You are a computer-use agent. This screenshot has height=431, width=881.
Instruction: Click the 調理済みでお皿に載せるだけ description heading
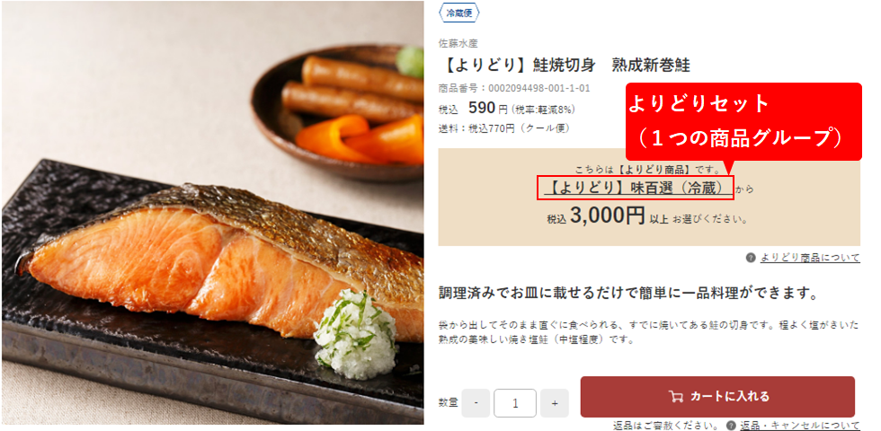[627, 293]
